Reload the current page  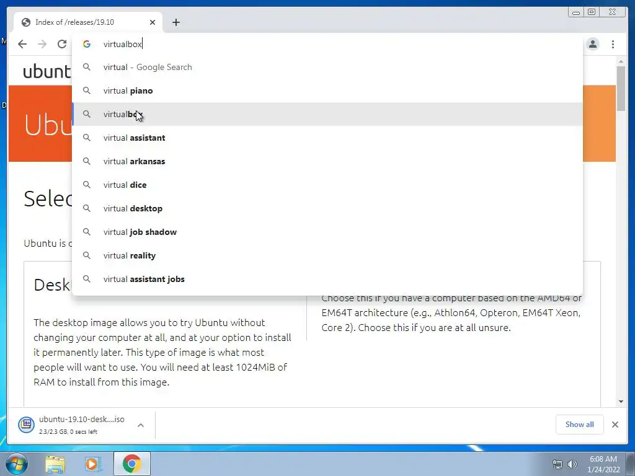62,44
